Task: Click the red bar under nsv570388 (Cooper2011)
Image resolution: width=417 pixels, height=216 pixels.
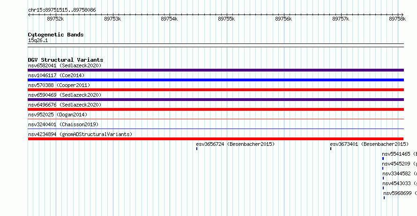Action: tap(216, 90)
